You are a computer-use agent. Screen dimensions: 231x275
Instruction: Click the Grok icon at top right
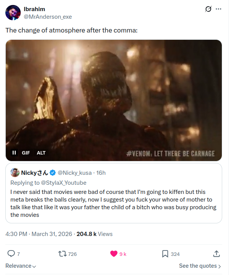[x=209, y=9]
